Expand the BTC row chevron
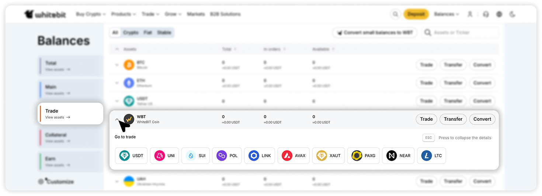542x196 pixels. point(117,65)
